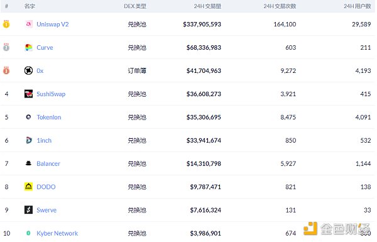Click the Swerve logo icon
This screenshot has width=377, height=242.
click(x=29, y=210)
